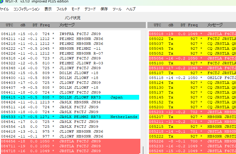Select the red 084656 JR8TLA F4CTJ JN09 row
The height and width of the screenshot is (154, 236).
click(x=71, y=141)
